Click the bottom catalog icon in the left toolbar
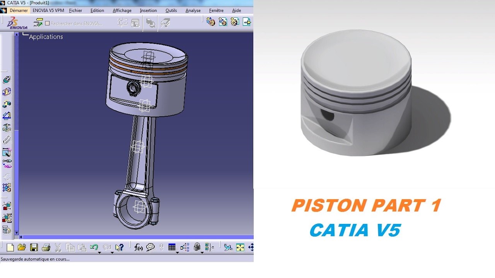This screenshot has width=495, height=278. click(7, 230)
